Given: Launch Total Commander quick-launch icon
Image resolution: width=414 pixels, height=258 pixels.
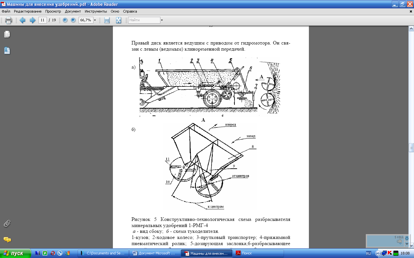Looking at the screenshot, I should [37, 253].
